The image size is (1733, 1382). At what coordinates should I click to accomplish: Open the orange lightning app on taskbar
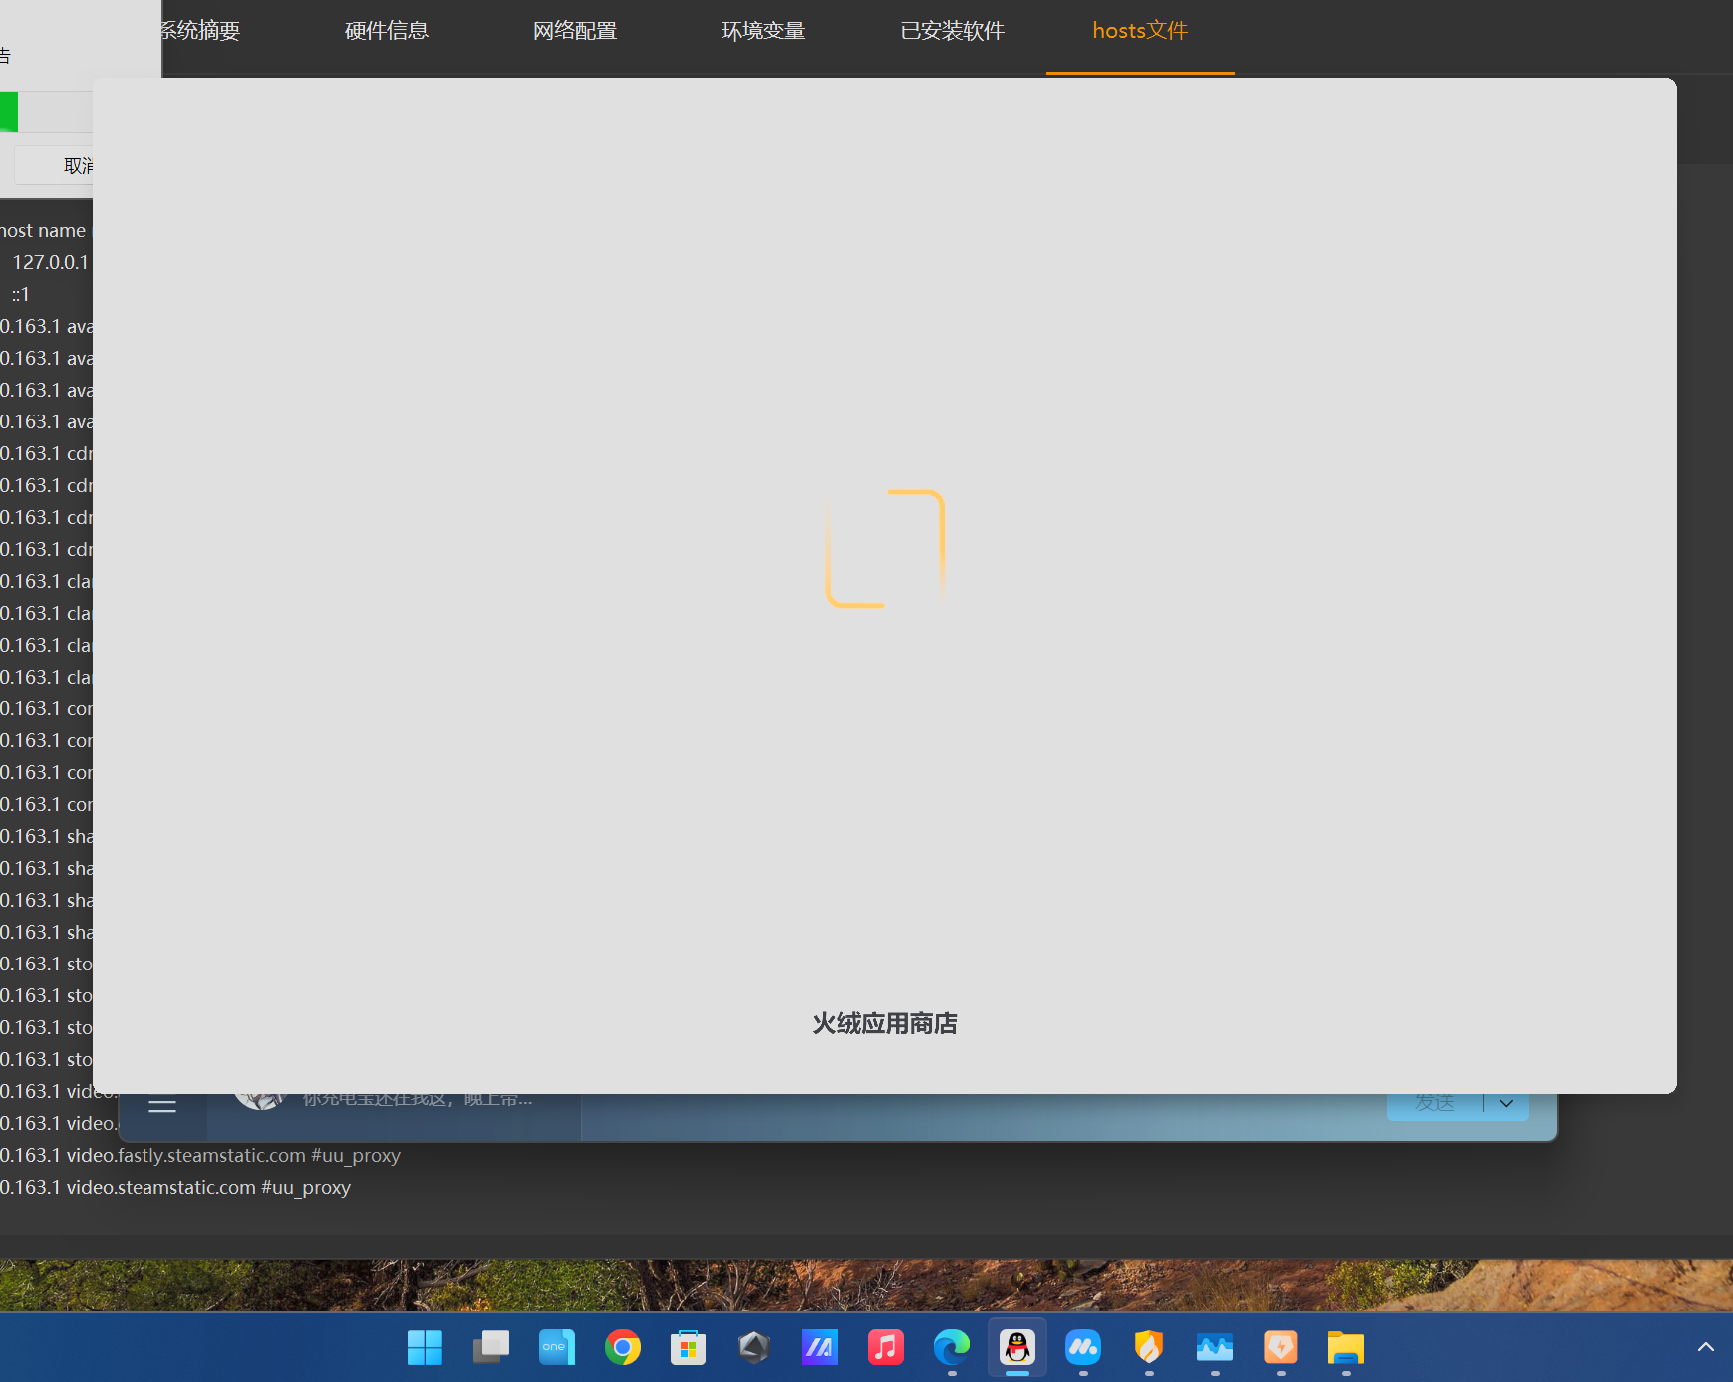coord(1281,1348)
